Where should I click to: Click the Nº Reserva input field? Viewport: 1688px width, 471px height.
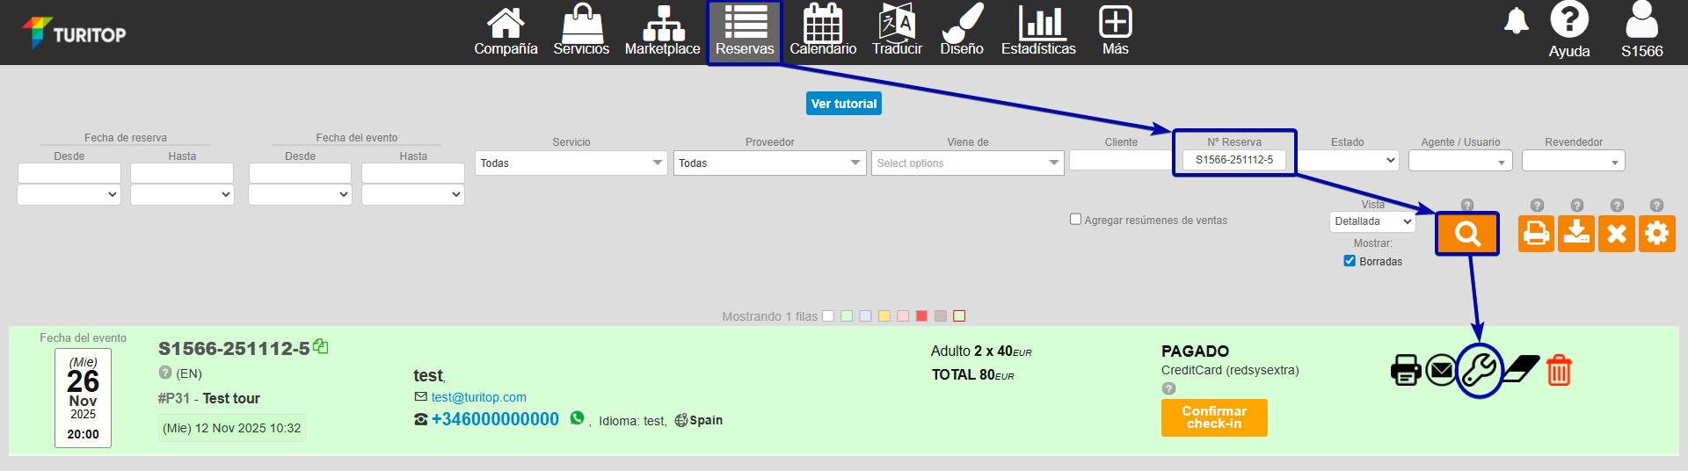coord(1233,160)
